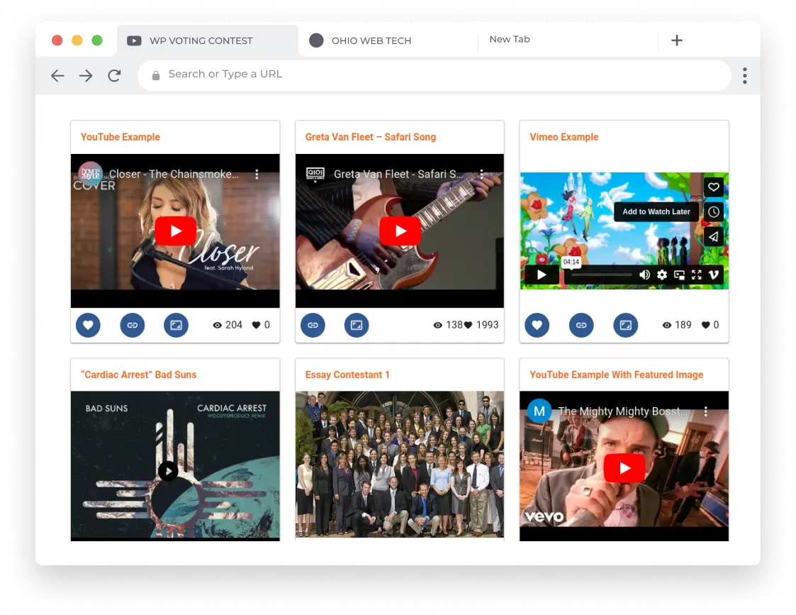Vote with heart button on Vimeo Example card
The width and height of the screenshot is (796, 615).
(537, 325)
